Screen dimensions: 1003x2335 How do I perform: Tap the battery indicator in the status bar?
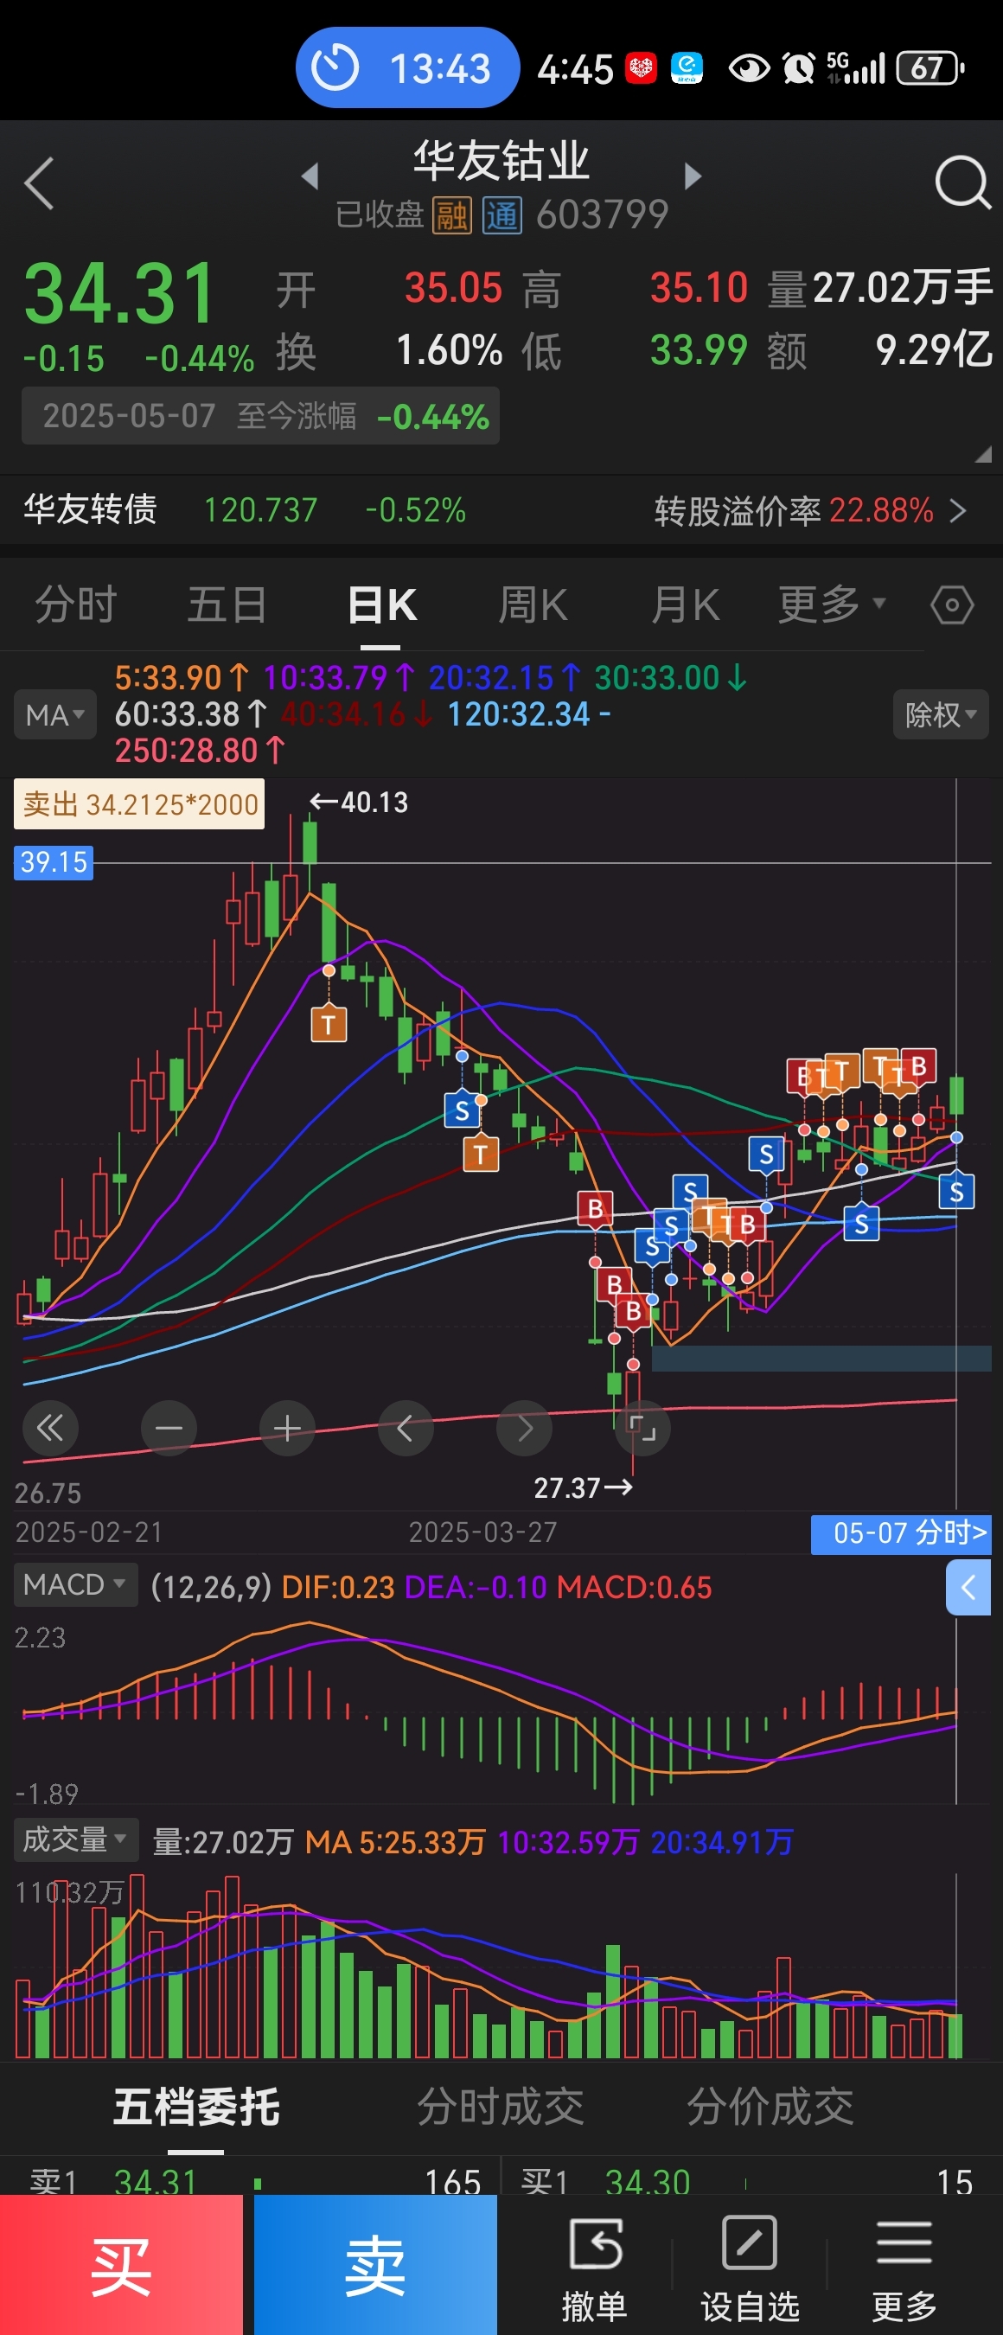[930, 68]
